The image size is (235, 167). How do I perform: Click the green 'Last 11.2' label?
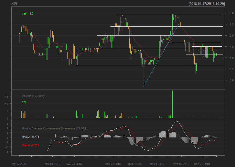(x=28, y=13)
